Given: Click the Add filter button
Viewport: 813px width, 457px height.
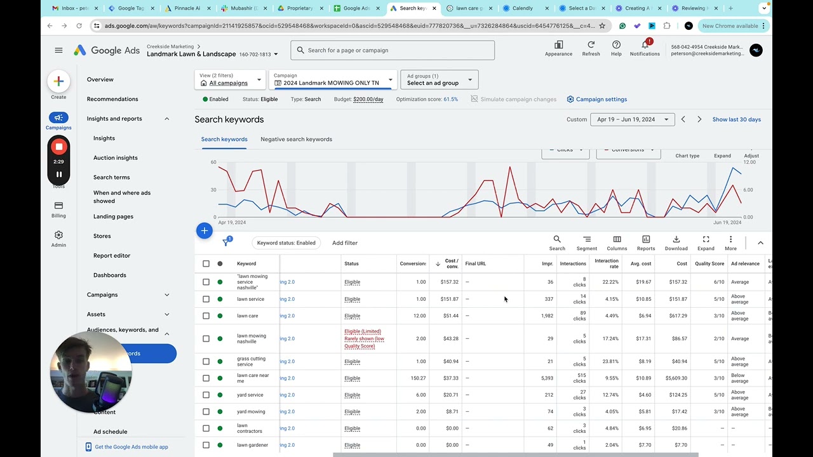Looking at the screenshot, I should point(345,242).
